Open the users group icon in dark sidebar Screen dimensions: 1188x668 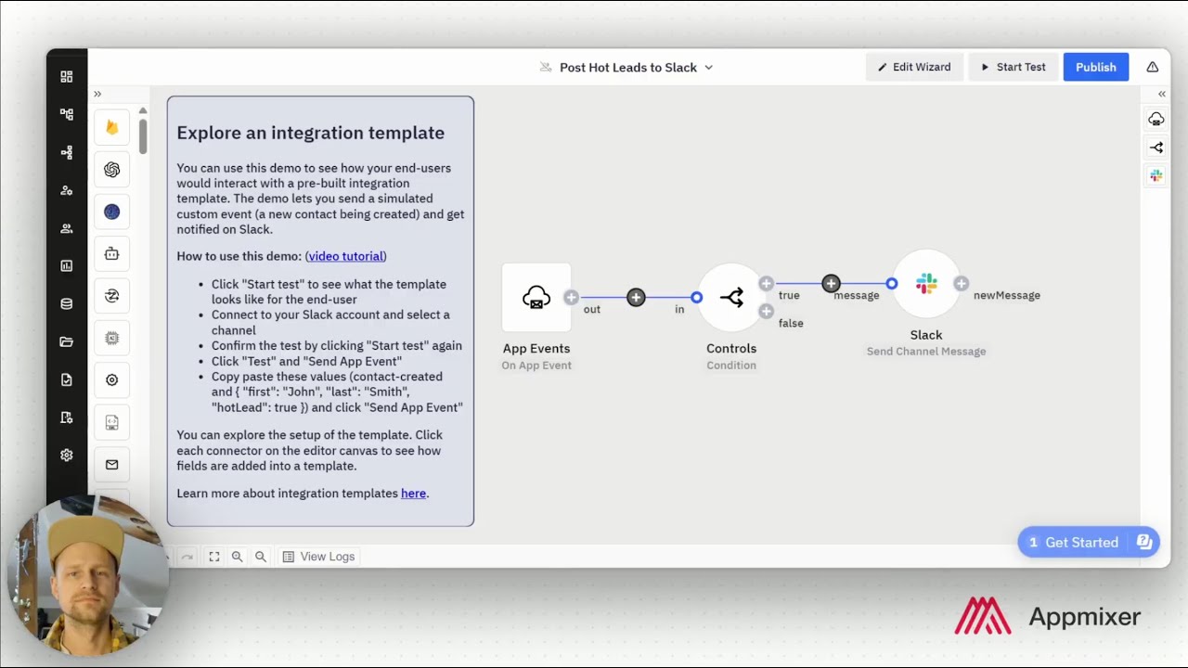pyautogui.click(x=67, y=228)
